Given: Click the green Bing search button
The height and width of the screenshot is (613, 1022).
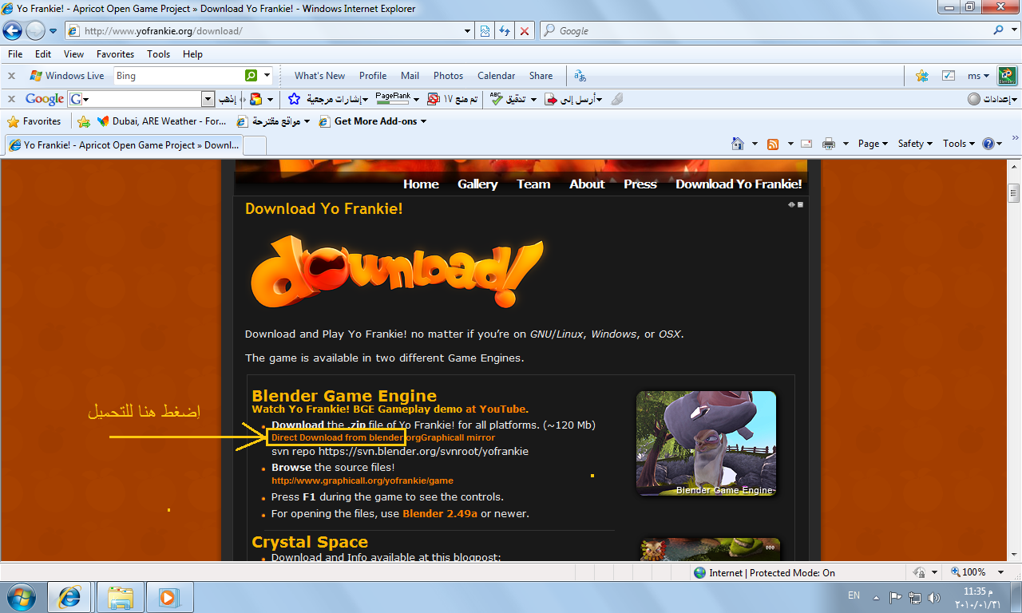Looking at the screenshot, I should click(251, 76).
